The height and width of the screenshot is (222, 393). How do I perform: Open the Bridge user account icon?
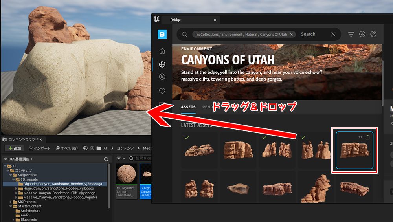pyautogui.click(x=373, y=34)
